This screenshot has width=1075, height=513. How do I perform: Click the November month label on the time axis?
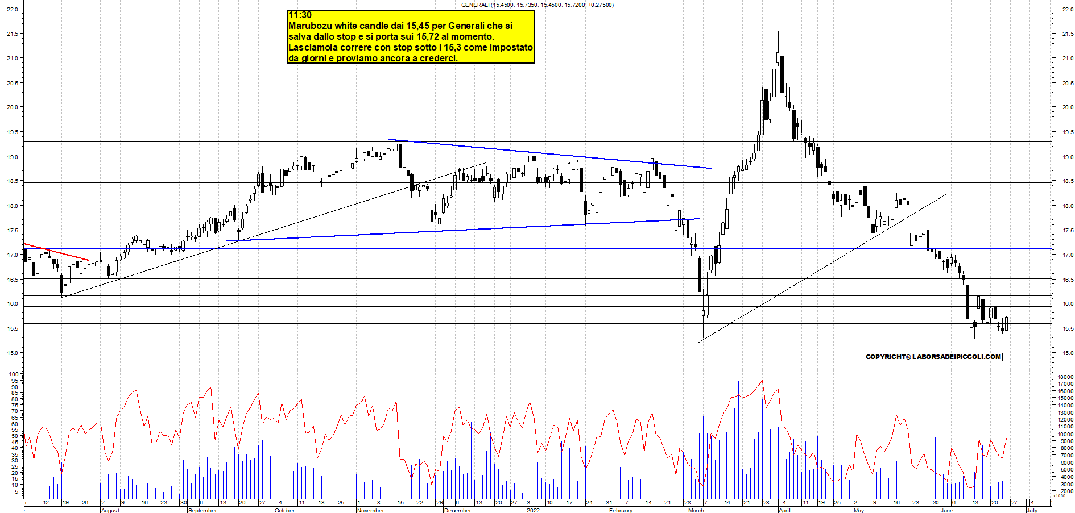(371, 510)
